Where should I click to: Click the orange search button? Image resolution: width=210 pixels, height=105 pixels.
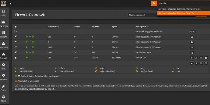click(154, 3)
